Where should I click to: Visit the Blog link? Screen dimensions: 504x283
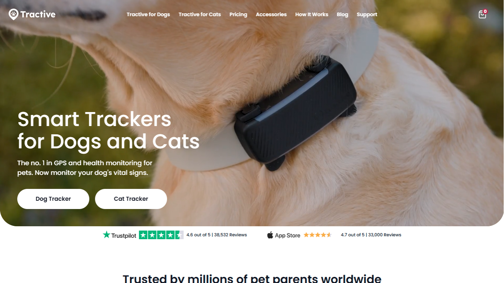(x=342, y=14)
